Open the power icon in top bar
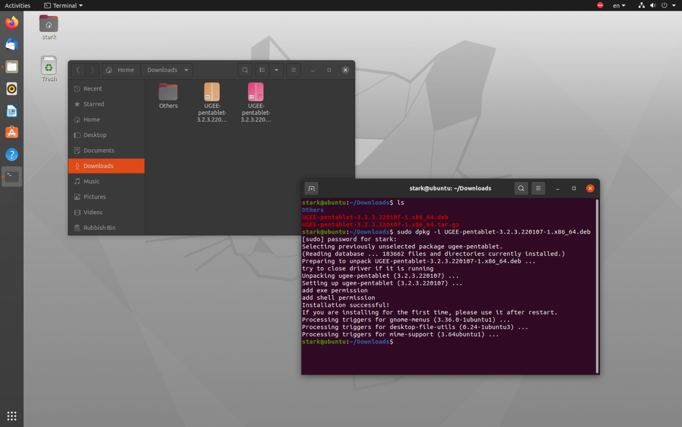The image size is (682, 427). coord(664,5)
